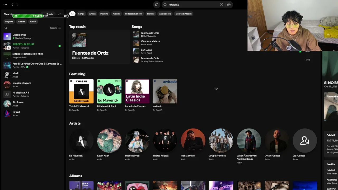Open the Browse icon in search bar
338x190 pixels.
229,5
